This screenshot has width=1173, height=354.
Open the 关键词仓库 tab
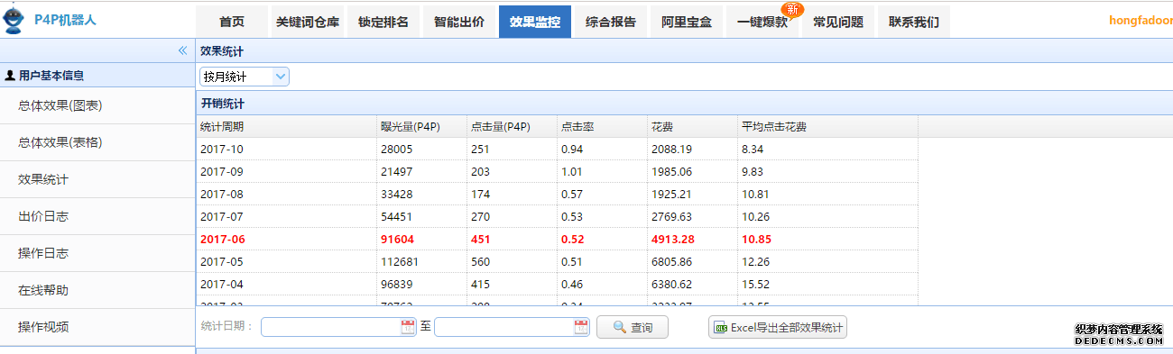[308, 22]
